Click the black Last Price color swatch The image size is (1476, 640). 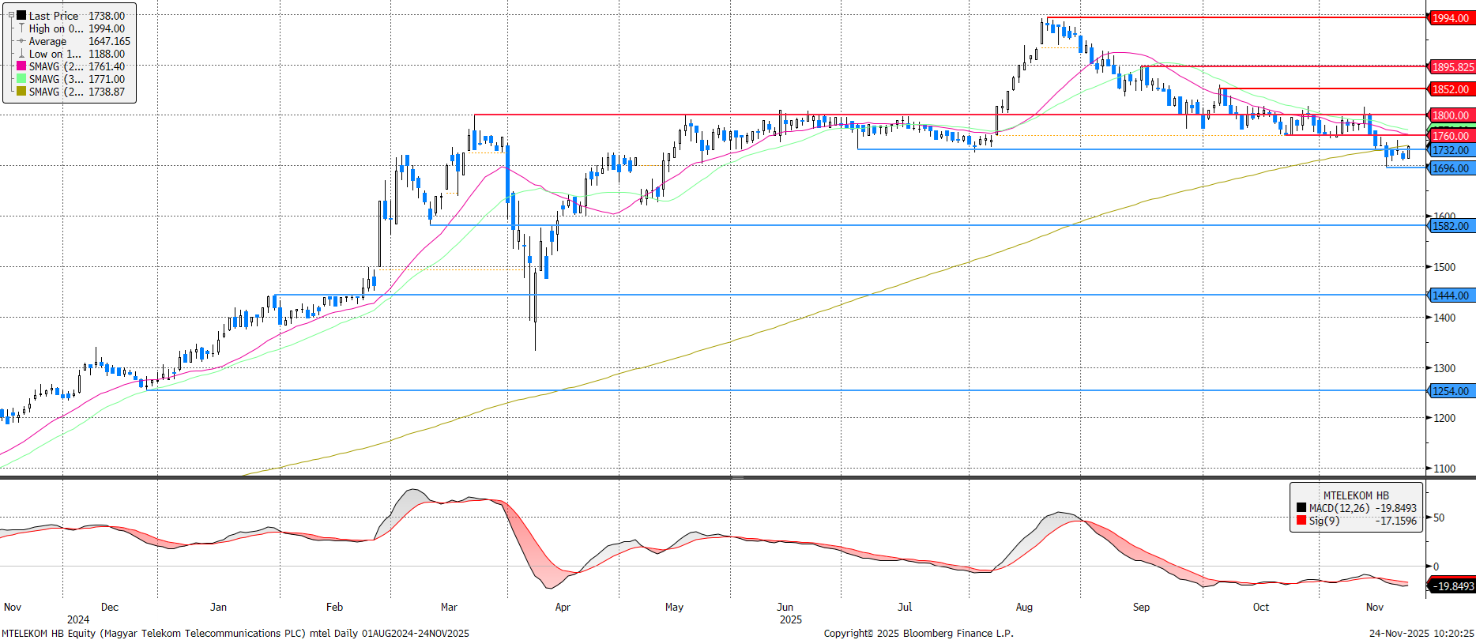(x=21, y=15)
